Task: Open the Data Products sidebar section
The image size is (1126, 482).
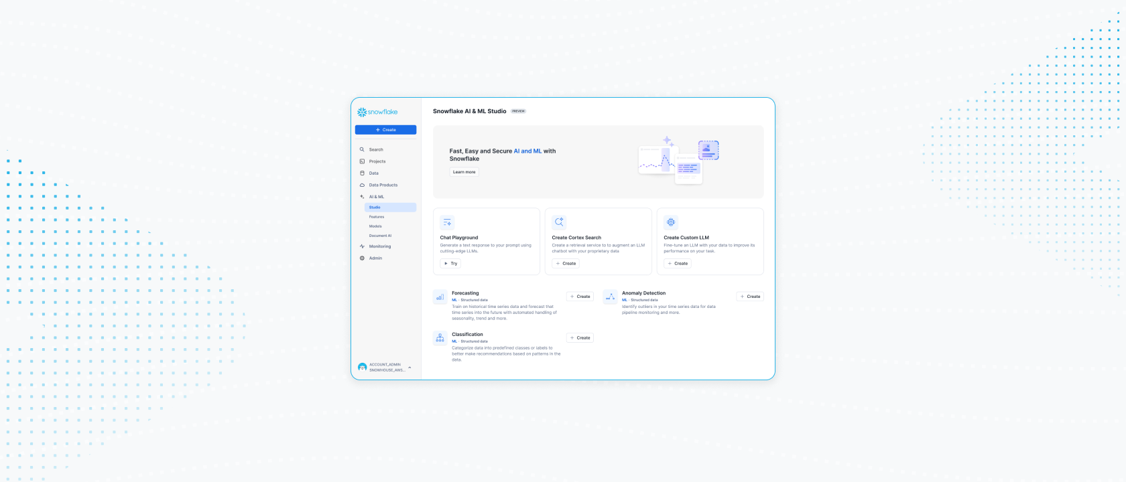Action: [383, 185]
